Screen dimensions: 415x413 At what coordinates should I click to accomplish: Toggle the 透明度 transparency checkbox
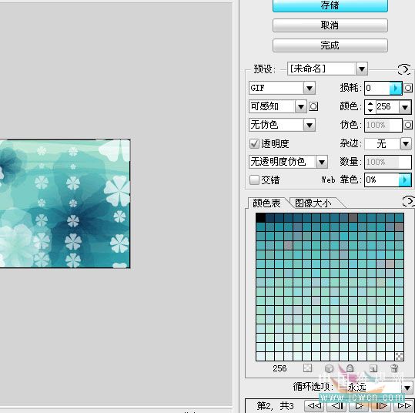pos(254,144)
